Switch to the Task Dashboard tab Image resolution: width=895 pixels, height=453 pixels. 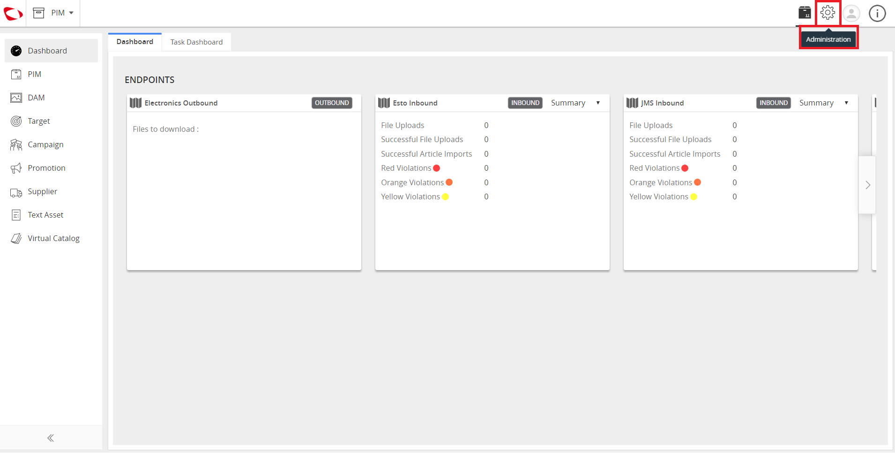tap(196, 42)
